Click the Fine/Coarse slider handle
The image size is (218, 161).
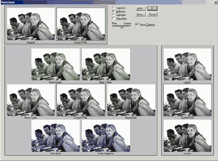click(x=122, y=26)
